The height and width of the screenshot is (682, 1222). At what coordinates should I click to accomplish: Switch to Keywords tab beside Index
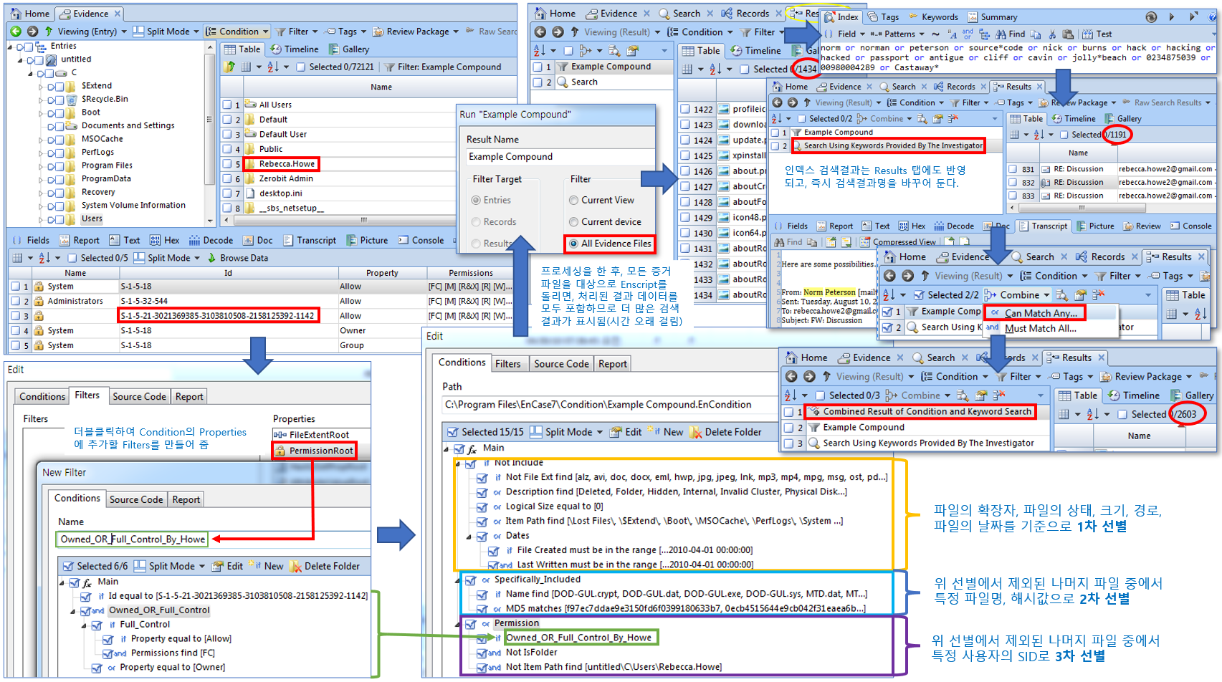[x=933, y=17]
